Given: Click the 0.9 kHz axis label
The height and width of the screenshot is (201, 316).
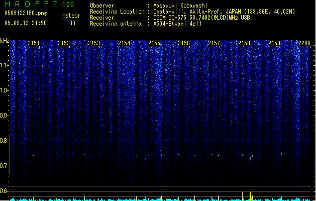Looking at the screenshot, I should coord(5,116).
